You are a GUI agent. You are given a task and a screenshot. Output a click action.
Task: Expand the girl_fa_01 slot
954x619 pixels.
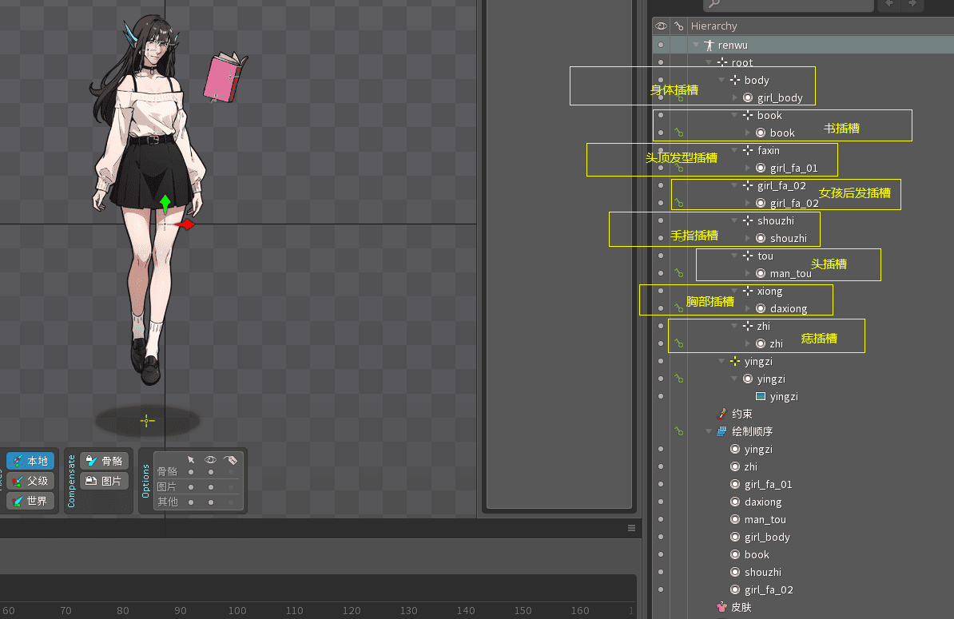(x=749, y=169)
